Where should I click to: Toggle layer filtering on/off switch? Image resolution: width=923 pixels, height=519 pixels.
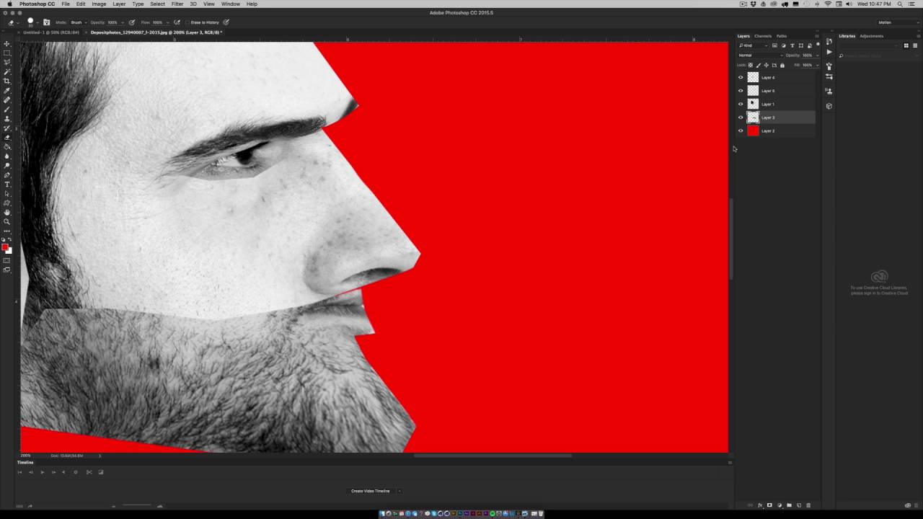[x=818, y=45]
